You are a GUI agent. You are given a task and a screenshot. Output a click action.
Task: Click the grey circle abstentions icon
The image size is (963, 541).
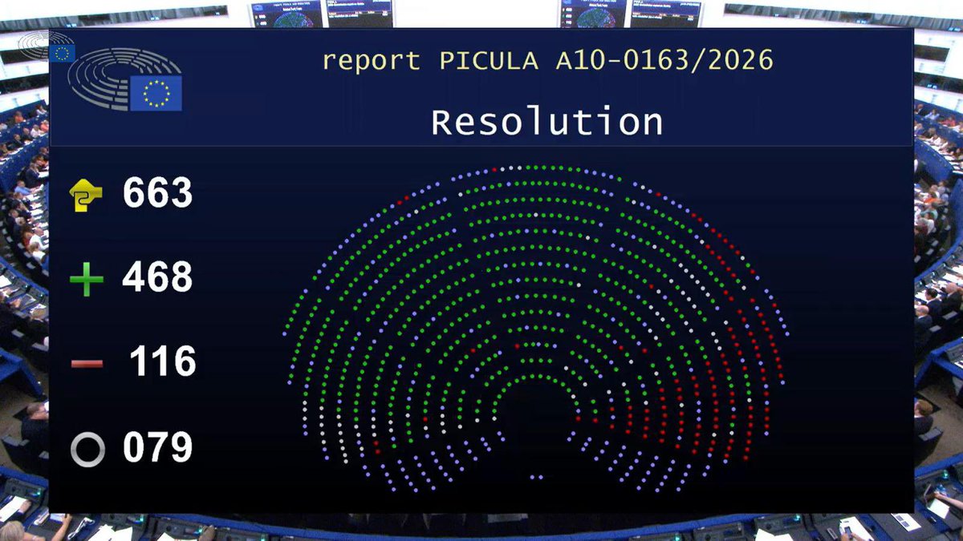(x=87, y=450)
